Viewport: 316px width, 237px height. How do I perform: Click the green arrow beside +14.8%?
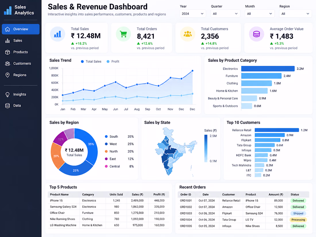pos(203,44)
